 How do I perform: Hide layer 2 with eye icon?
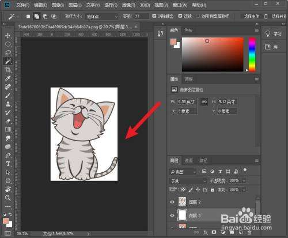tap(172, 202)
